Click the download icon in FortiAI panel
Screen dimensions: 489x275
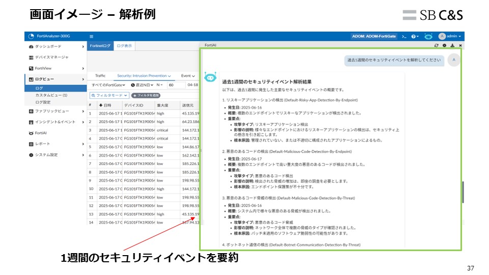click(x=452, y=45)
